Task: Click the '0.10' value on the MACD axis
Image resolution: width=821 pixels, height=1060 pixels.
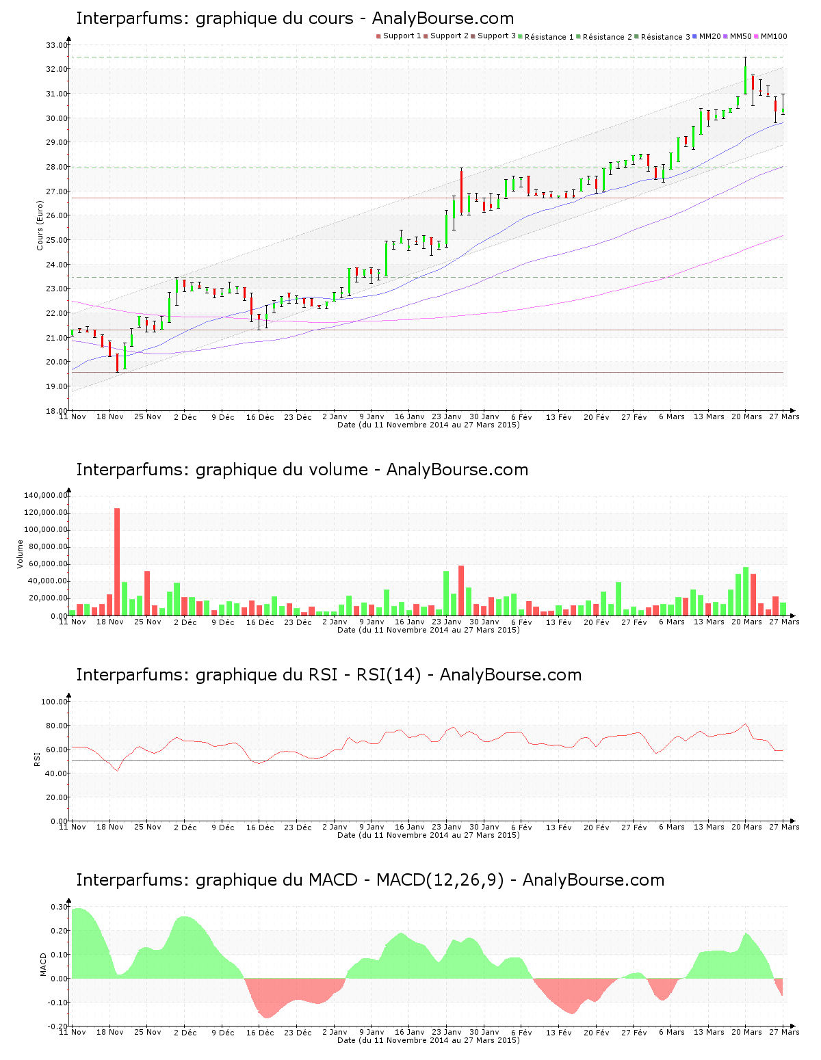Action: click(x=60, y=955)
